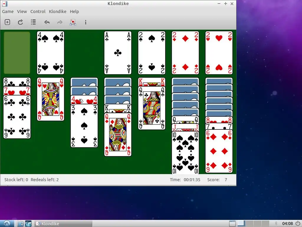Open the desktop start menu icon
302x227 pixels.
point(7,223)
